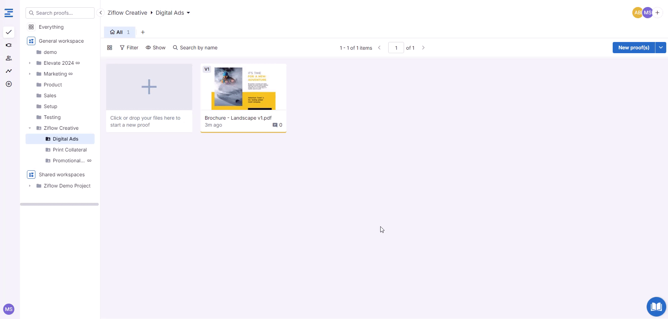
Task: Click the plus icon to add member
Action: coord(657,13)
